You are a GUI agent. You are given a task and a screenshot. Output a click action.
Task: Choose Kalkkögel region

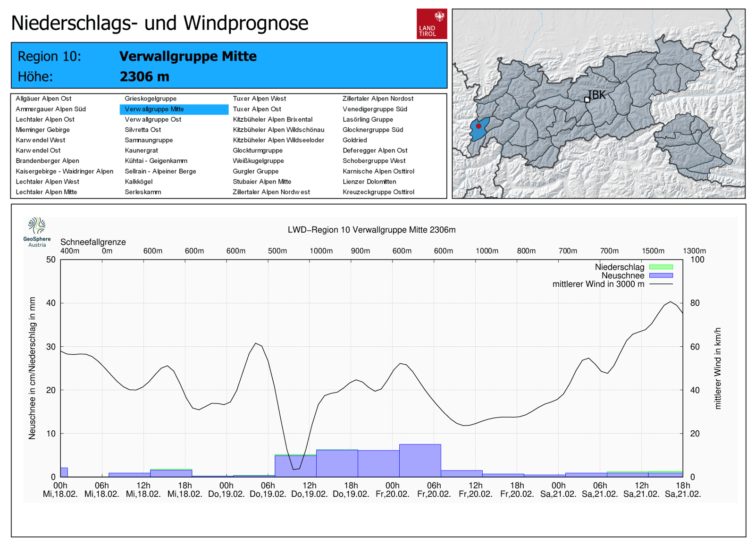point(138,182)
